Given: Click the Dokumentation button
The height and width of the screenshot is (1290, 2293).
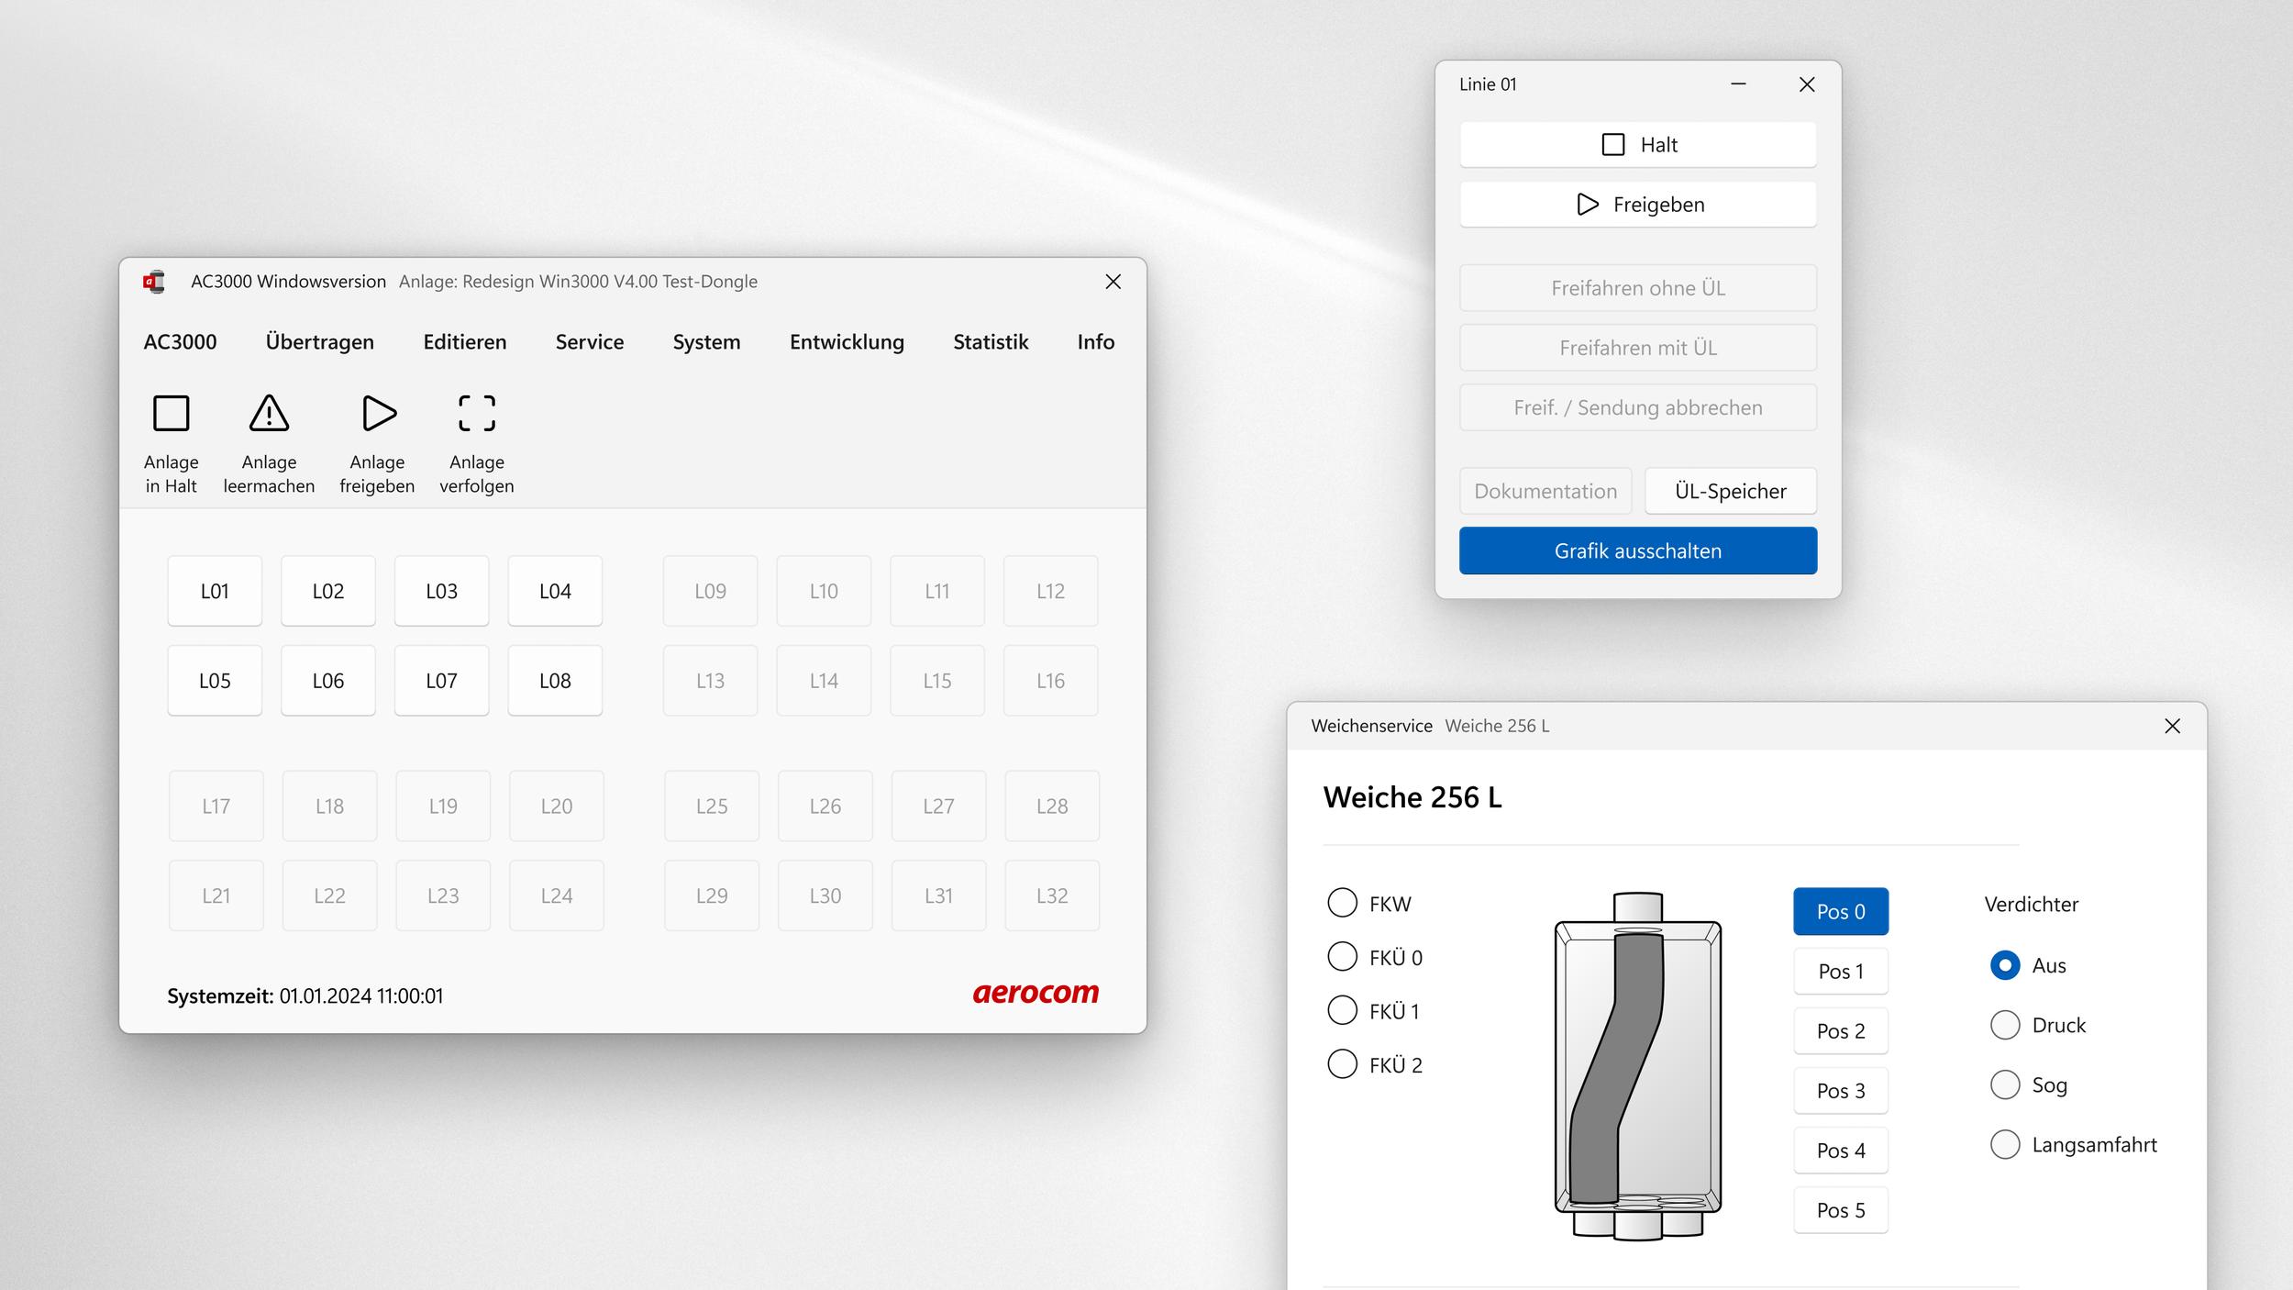Looking at the screenshot, I should pos(1545,491).
